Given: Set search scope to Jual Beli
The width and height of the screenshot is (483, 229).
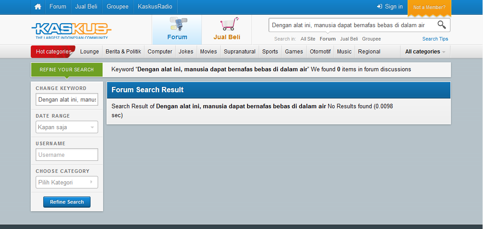Looking at the screenshot, I should (x=349, y=39).
